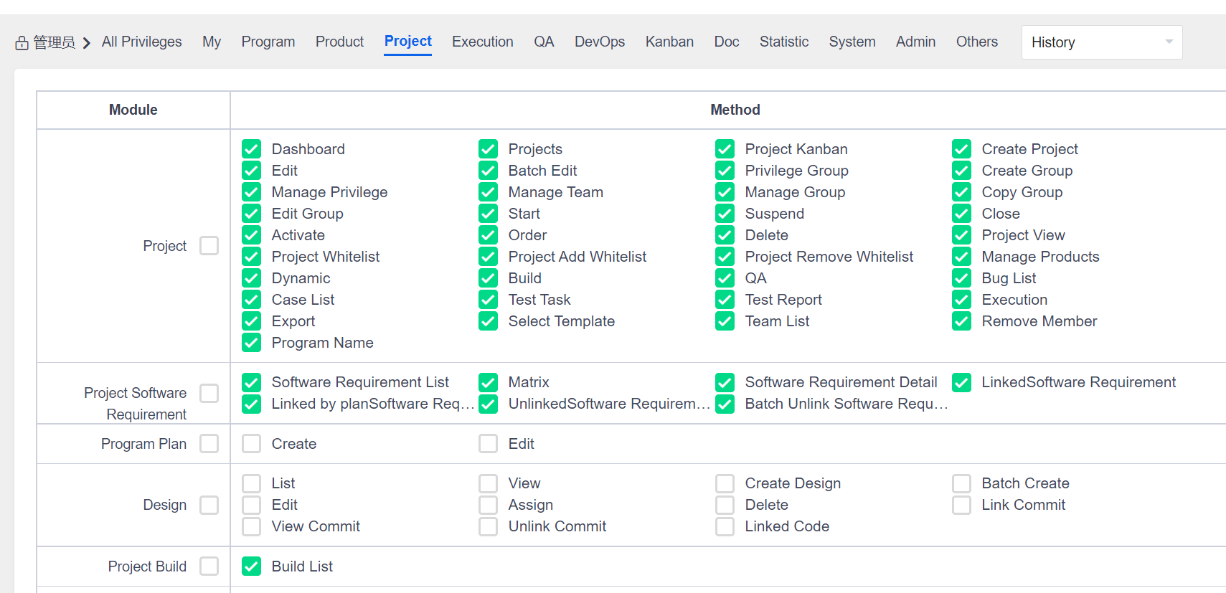Disable the Build List checkbox
This screenshot has width=1226, height=593.
(251, 566)
